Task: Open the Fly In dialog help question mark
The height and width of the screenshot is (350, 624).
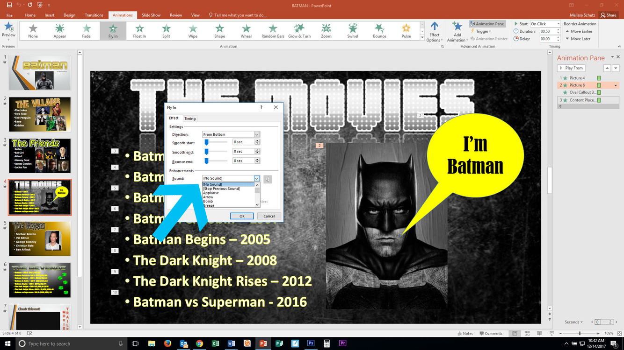Action: tap(261, 107)
